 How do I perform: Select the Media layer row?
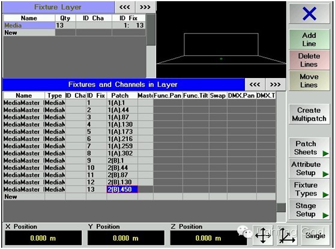click(x=74, y=25)
